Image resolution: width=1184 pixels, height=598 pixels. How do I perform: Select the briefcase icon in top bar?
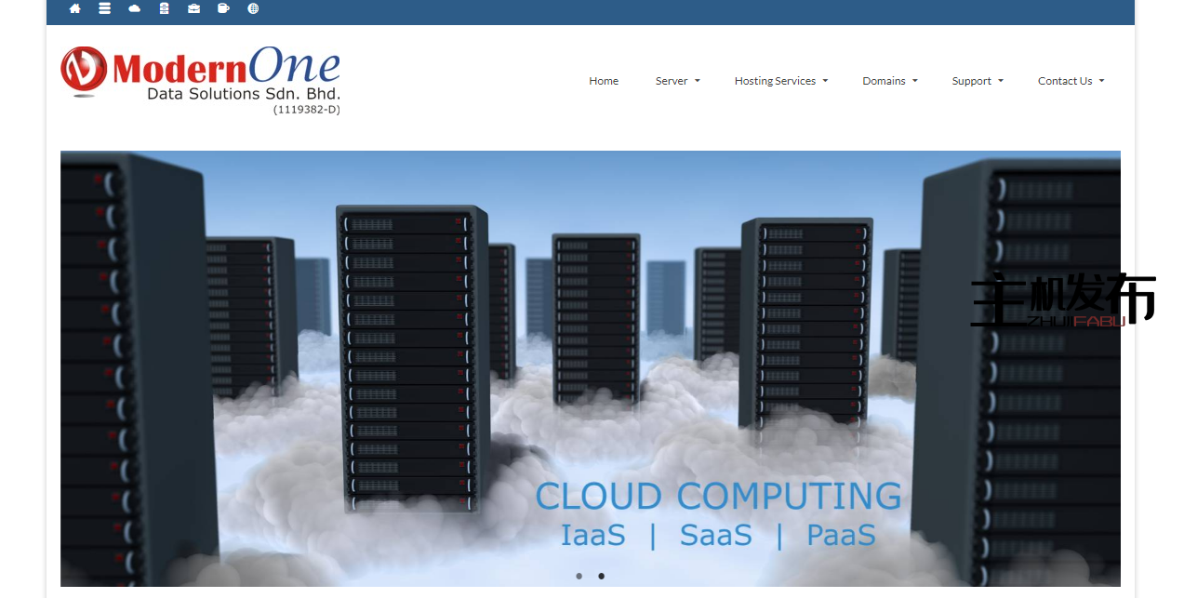point(193,8)
